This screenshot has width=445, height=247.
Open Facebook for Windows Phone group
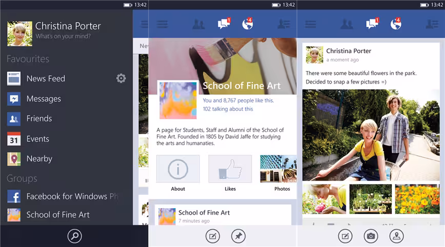coord(72,196)
